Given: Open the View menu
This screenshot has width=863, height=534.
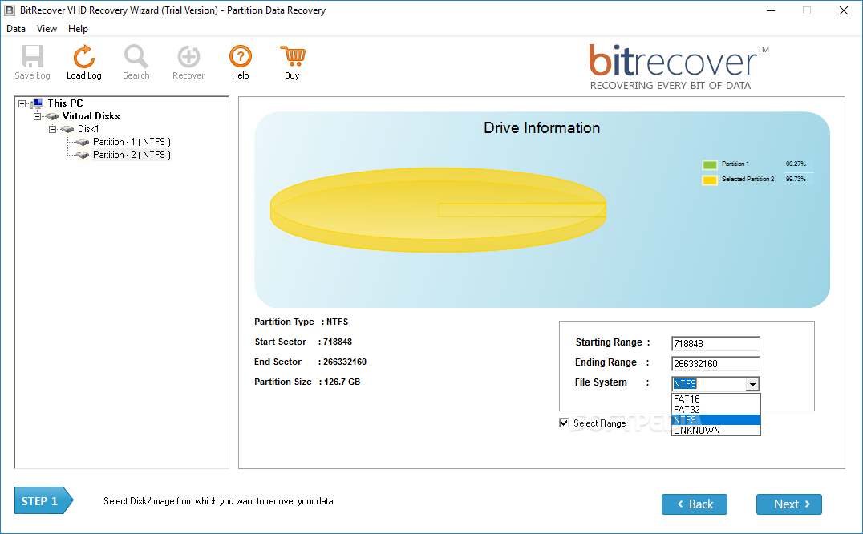Looking at the screenshot, I should tap(47, 29).
